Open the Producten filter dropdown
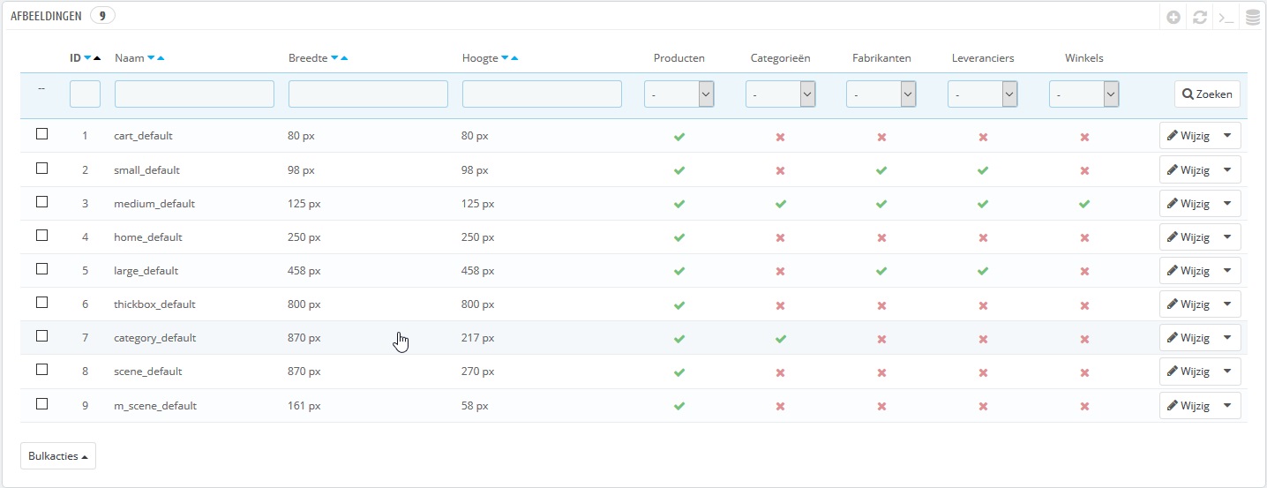 (x=678, y=94)
